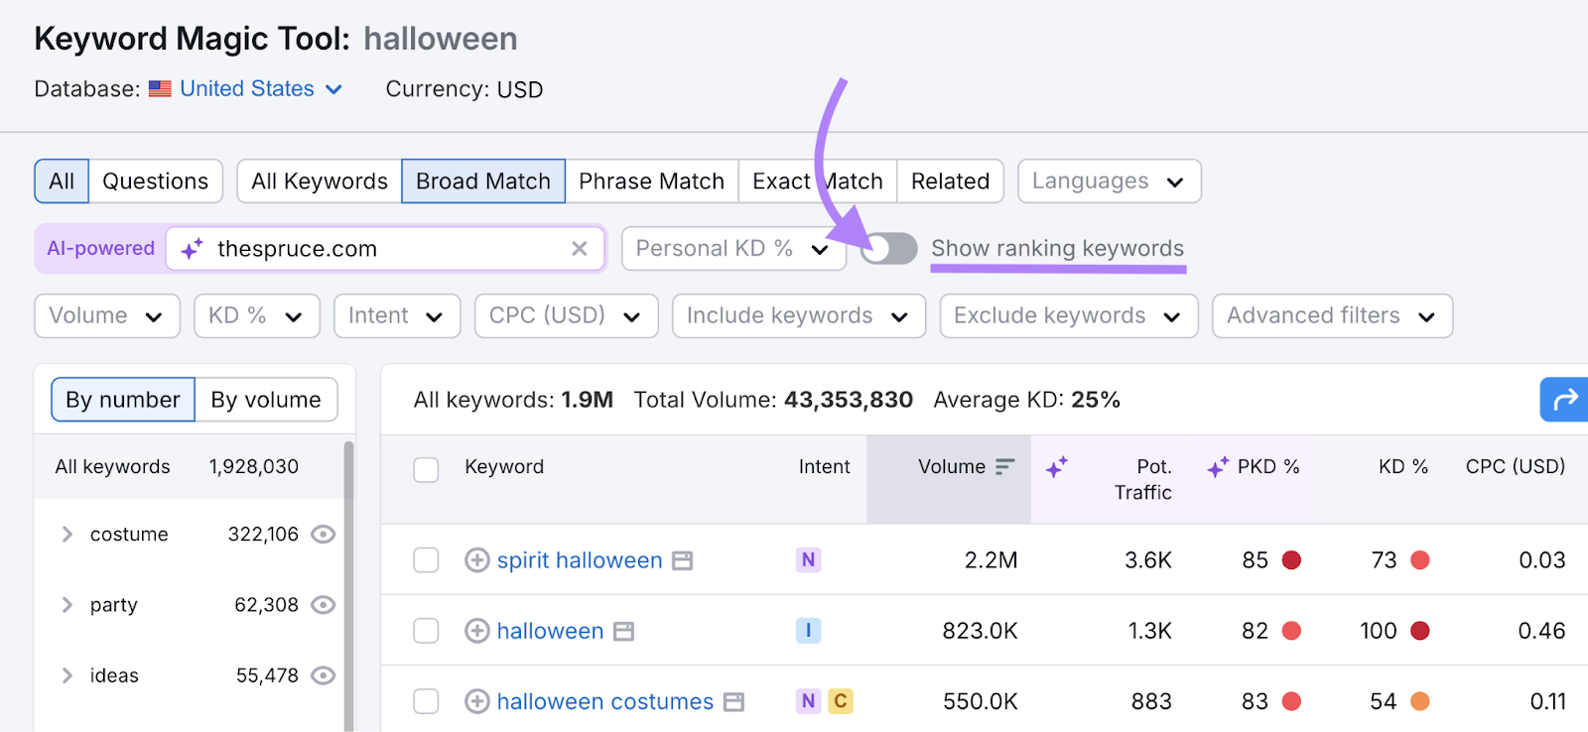Click plus icon beside spirit halloween
Screen dimensions: 1588x732
477,560
